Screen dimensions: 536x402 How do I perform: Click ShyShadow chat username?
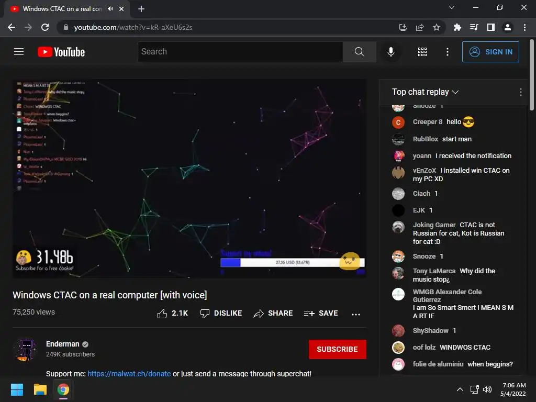[x=430, y=331]
